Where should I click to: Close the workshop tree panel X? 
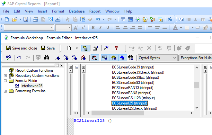click(62, 66)
